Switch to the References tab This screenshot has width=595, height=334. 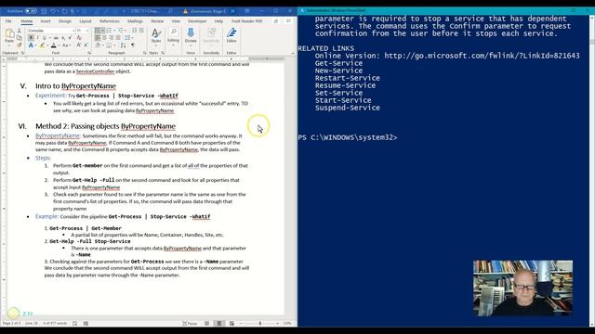click(110, 21)
